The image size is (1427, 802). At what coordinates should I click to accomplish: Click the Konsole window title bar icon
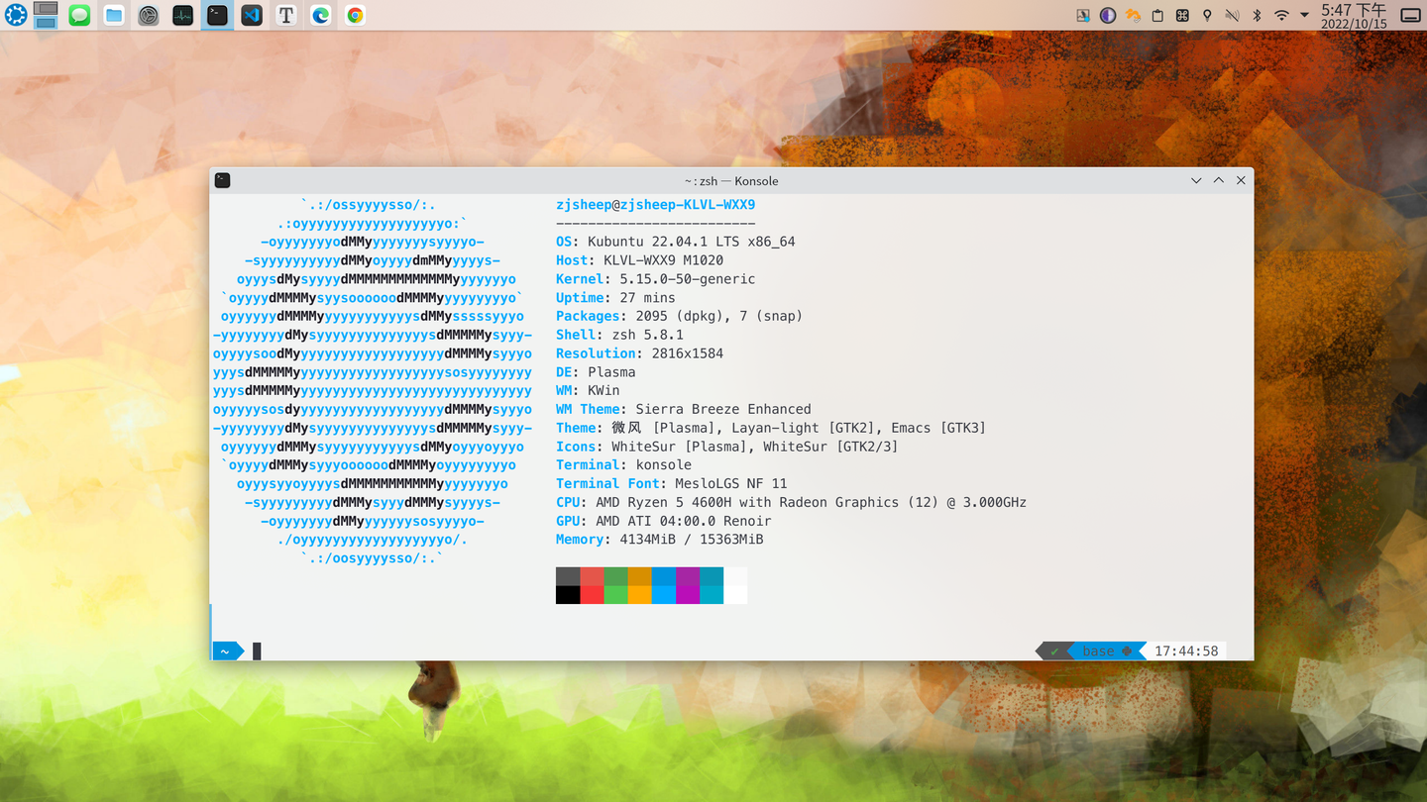(x=223, y=180)
